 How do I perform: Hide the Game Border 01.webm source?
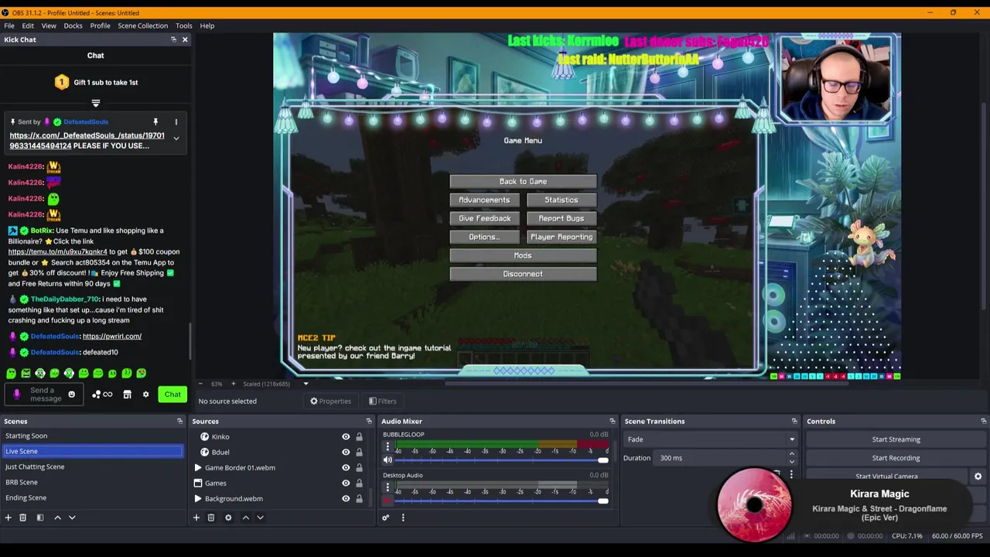tap(346, 468)
